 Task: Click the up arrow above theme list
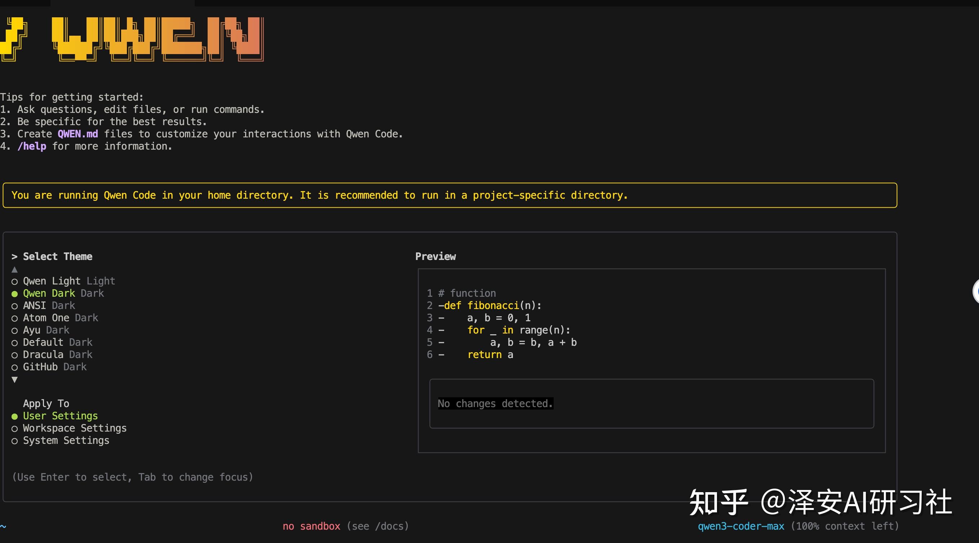14,270
